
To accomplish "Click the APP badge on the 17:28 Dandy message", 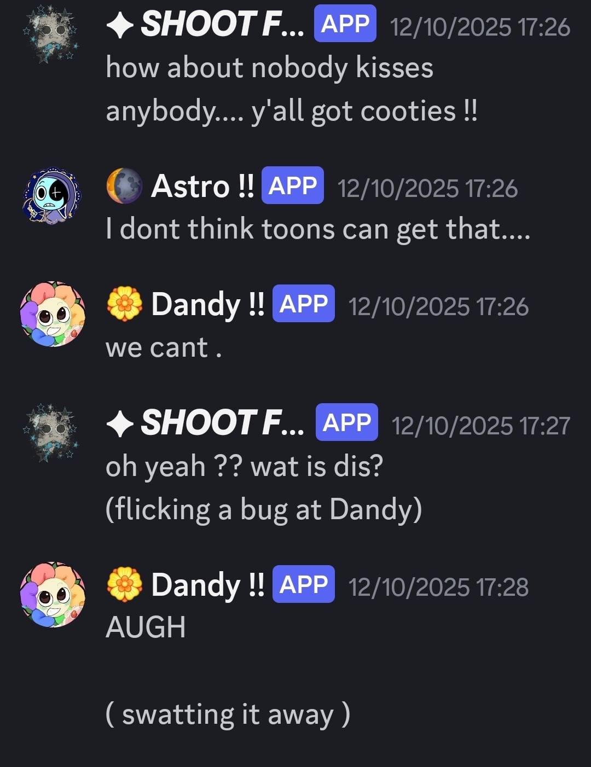I will [304, 584].
